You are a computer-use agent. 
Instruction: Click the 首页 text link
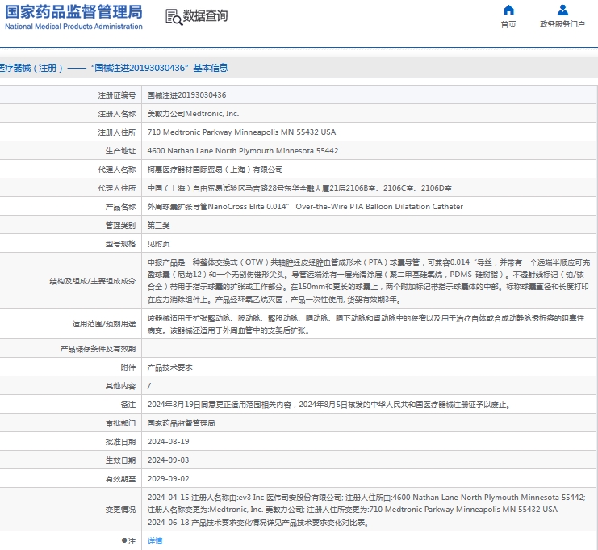tap(508, 24)
